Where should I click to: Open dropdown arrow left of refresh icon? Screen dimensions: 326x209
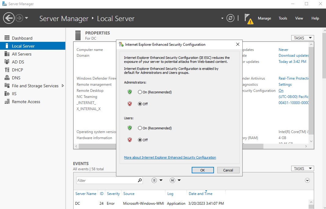point(222,18)
